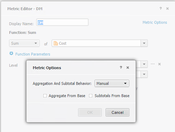This screenshot has height=132, width=175.
Task: Expand the Cost object dropdown arrow
Action: click(144, 43)
